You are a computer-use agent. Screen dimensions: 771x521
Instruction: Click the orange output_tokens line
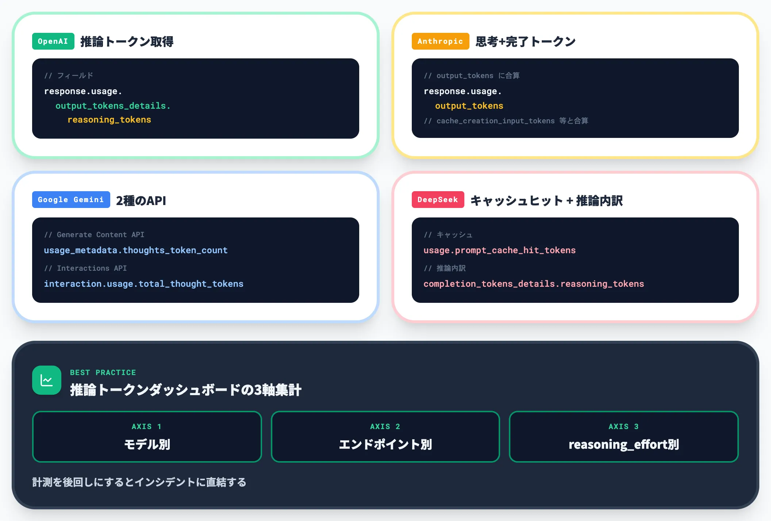tap(469, 106)
